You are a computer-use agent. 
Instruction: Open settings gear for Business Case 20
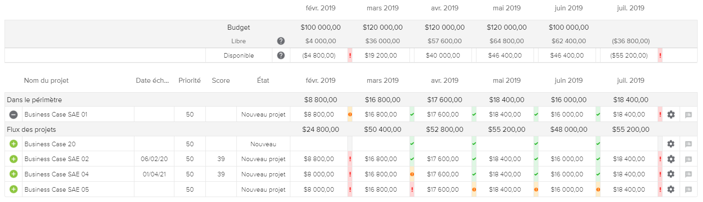pos(671,144)
